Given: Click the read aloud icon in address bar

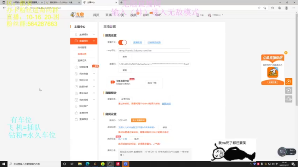Looking at the screenshot, I should [x=259, y=8].
